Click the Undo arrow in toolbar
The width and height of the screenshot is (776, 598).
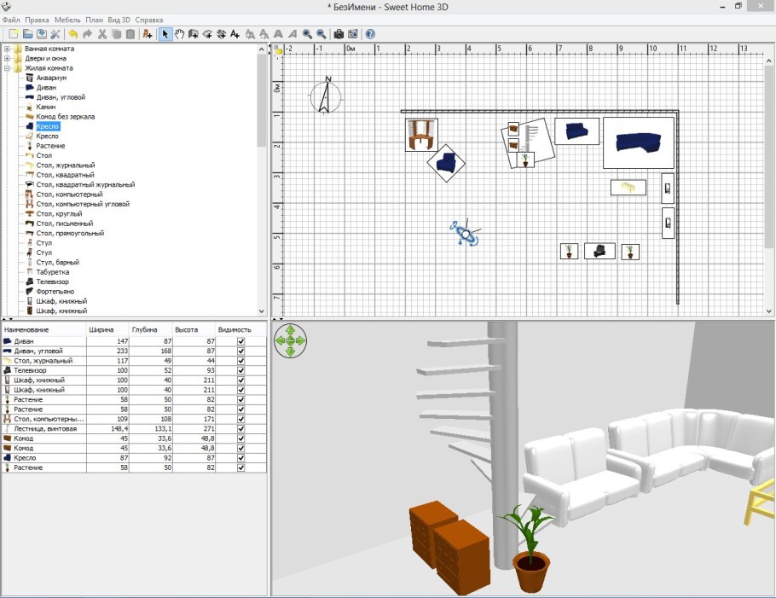(72, 34)
